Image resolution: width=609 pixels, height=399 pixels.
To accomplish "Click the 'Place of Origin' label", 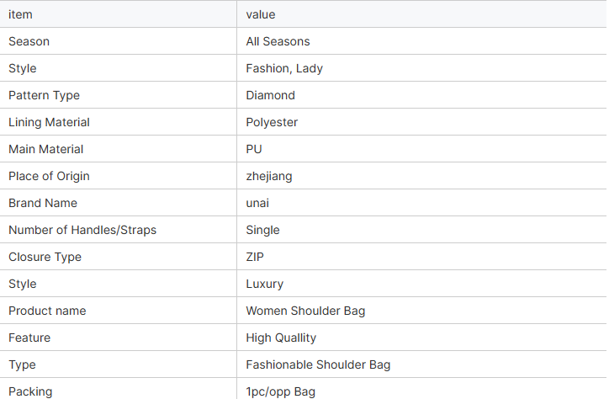I will pos(49,176).
